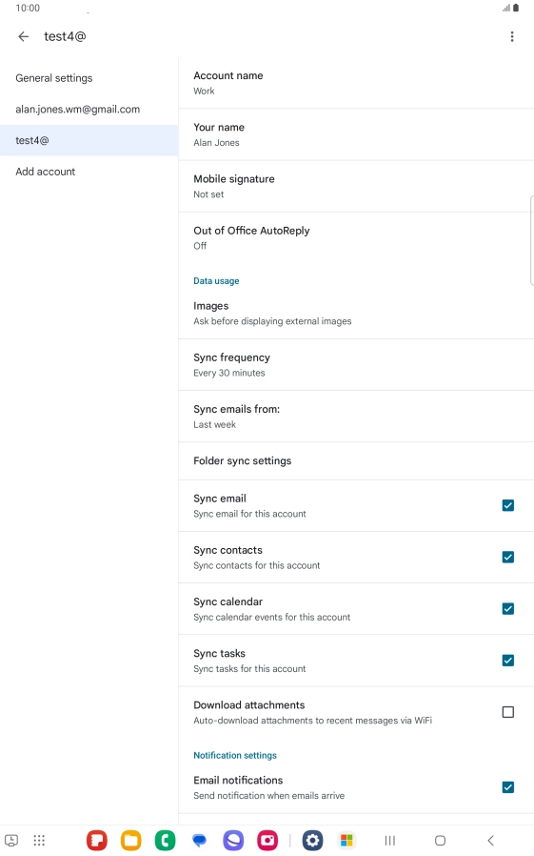
Task: Open Sync frequency options
Action: (x=356, y=365)
